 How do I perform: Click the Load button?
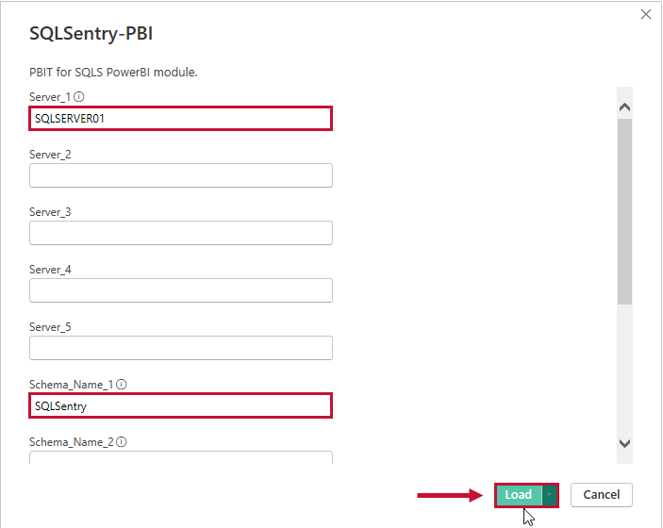click(x=518, y=495)
